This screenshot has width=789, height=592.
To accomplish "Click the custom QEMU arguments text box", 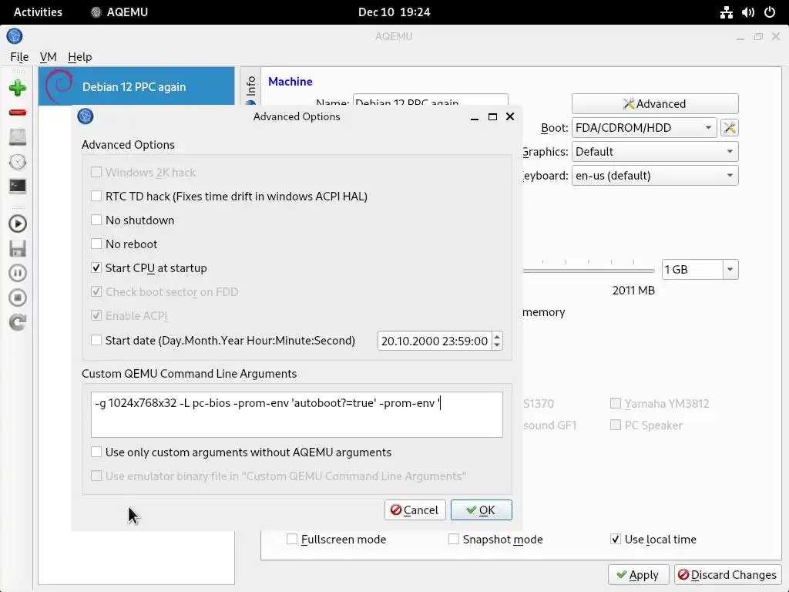I will [x=297, y=415].
